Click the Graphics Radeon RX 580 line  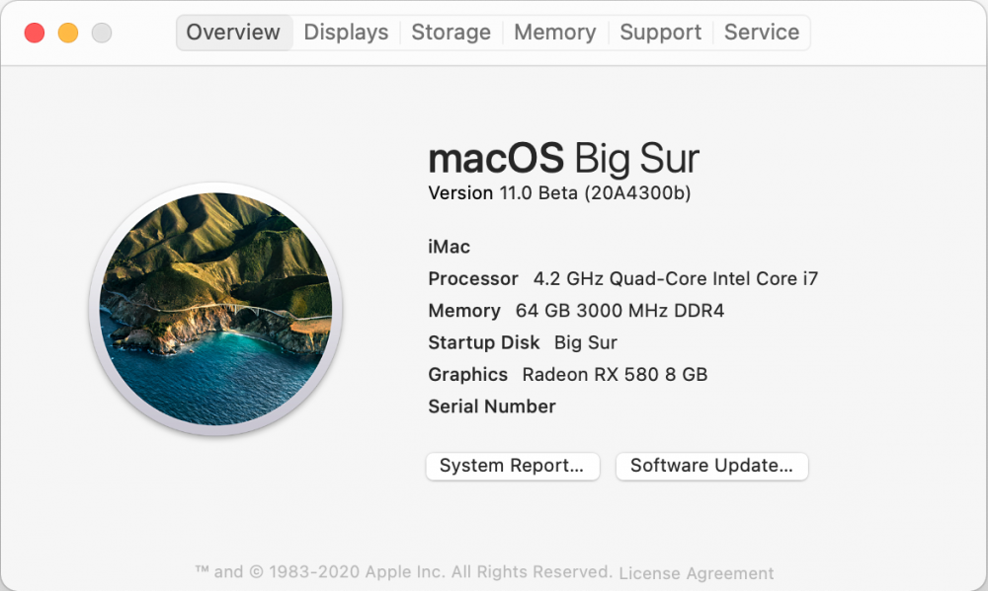pyautogui.click(x=568, y=375)
